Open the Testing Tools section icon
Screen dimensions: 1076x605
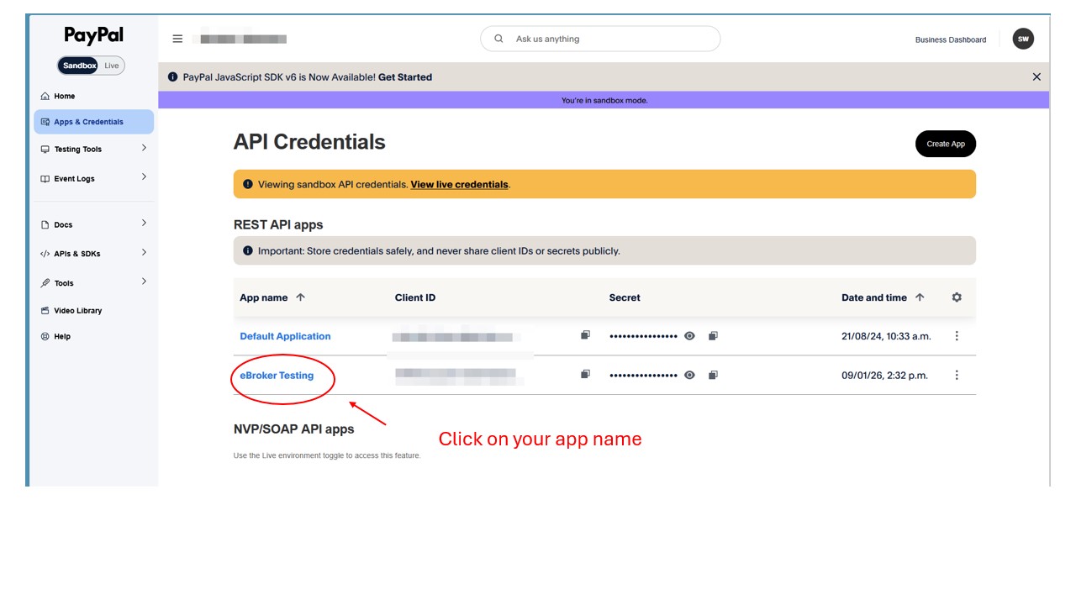pyautogui.click(x=45, y=149)
